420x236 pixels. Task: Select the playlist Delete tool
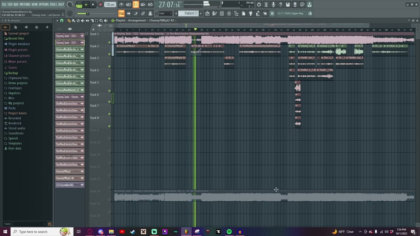tap(78, 21)
